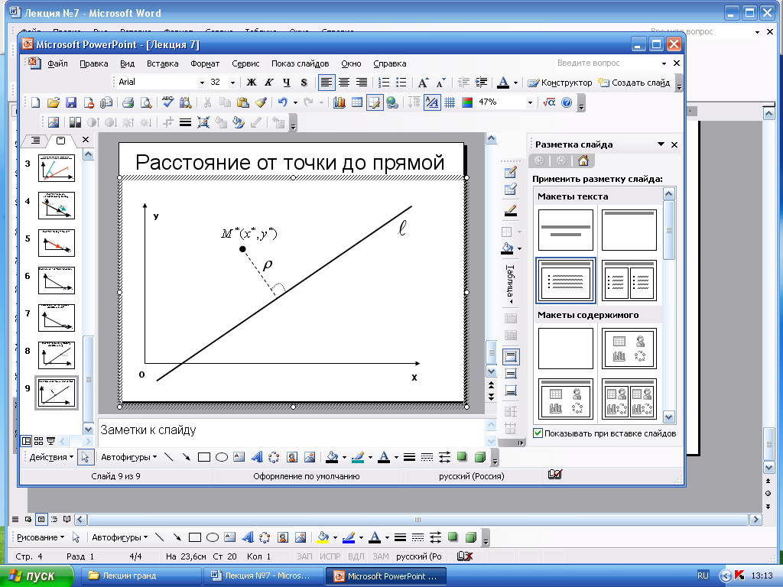Go home in Разметка слайда pane
The image size is (783, 587).
(x=583, y=161)
